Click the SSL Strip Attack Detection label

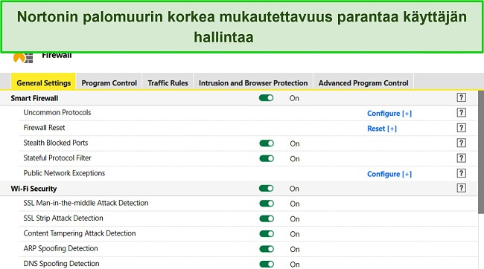[x=63, y=218]
